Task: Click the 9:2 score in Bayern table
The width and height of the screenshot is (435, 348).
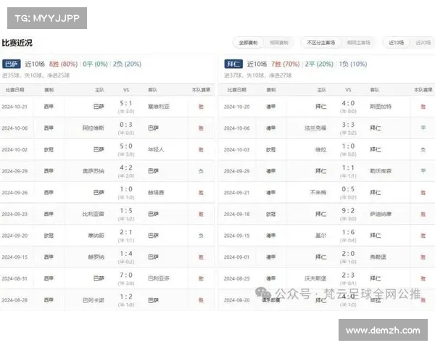Action: [x=348, y=211]
